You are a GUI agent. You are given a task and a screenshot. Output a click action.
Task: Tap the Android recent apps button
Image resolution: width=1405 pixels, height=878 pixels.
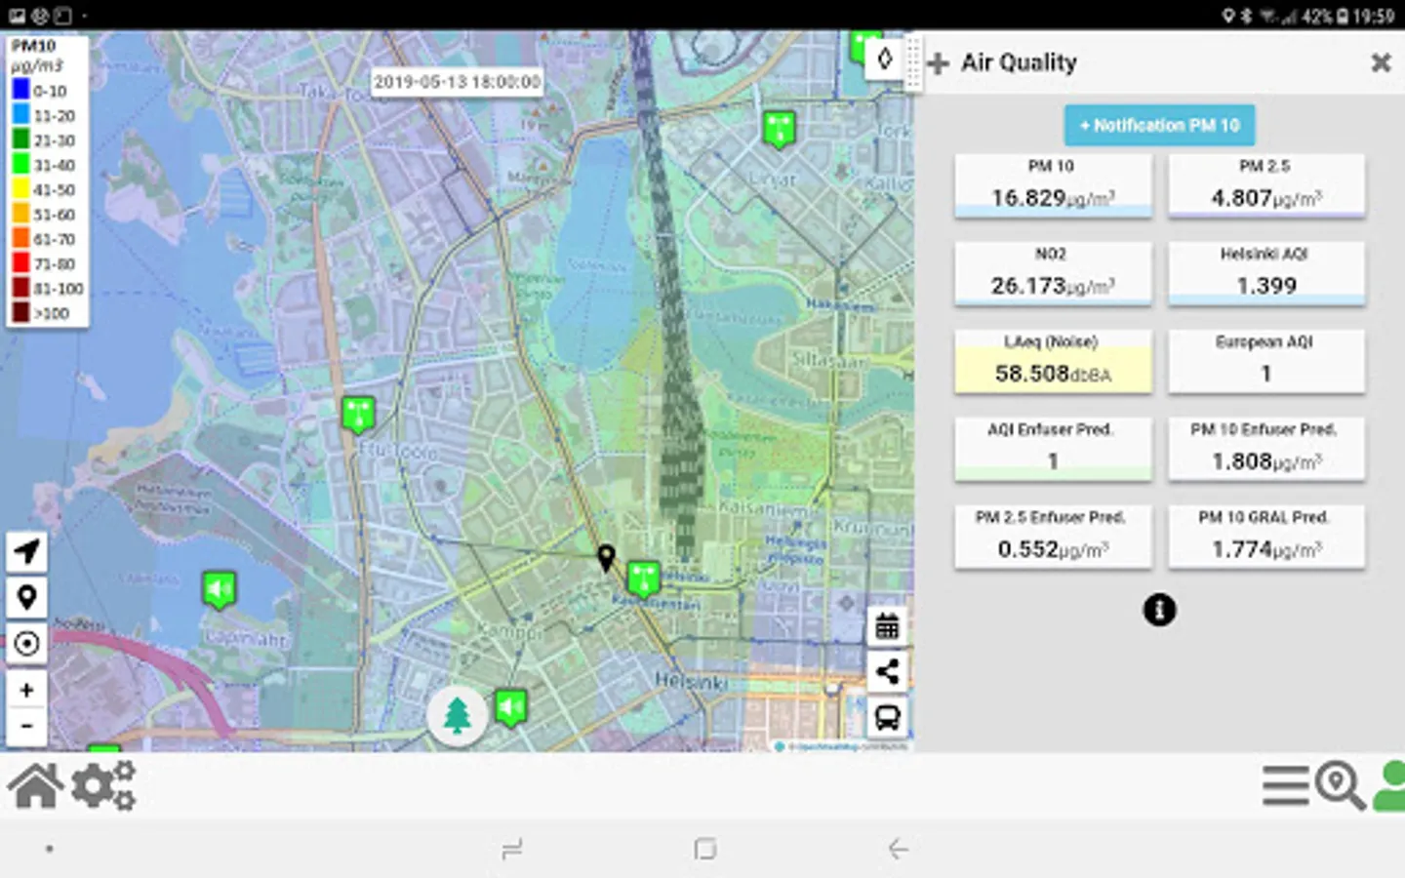(x=511, y=849)
